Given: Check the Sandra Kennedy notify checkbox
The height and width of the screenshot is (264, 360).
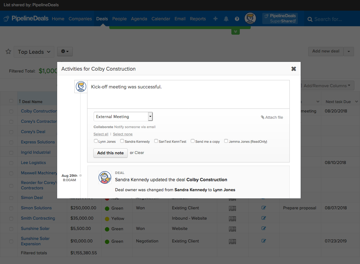Looking at the screenshot, I should point(122,141).
